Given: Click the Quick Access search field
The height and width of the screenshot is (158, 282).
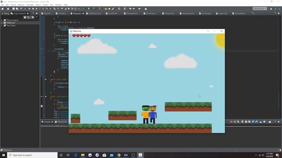Looking at the screenshot, I should click(260, 9).
